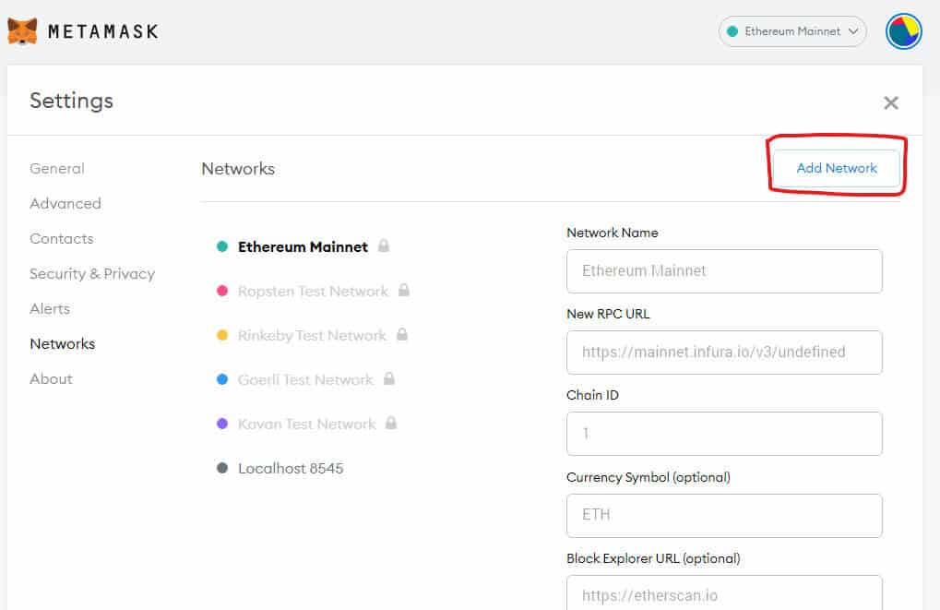Open the account avatar menu
Screen dimensions: 940x610
coord(903,31)
